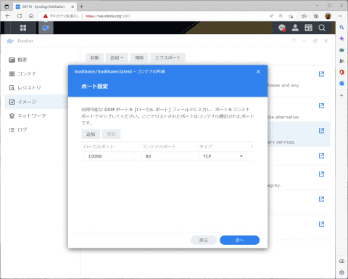The width and height of the screenshot is (348, 279).
Task: Click the 削除 button above port table
Action: tap(111, 134)
